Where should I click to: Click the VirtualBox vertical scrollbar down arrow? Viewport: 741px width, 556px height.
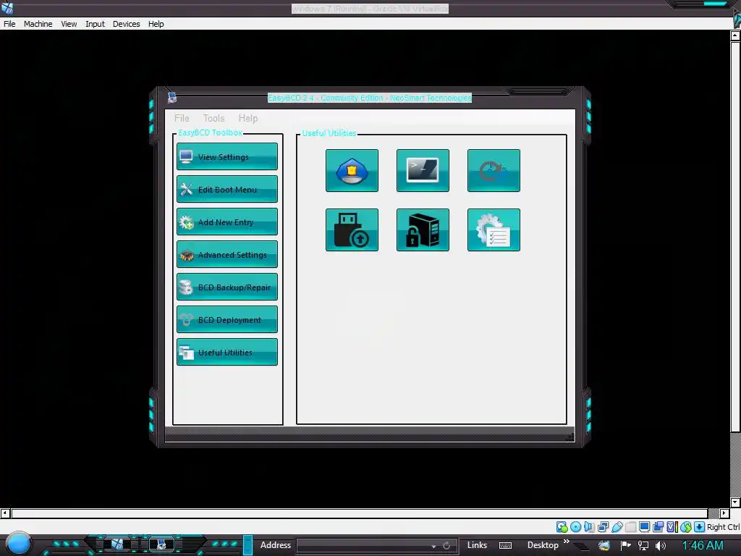click(735, 502)
